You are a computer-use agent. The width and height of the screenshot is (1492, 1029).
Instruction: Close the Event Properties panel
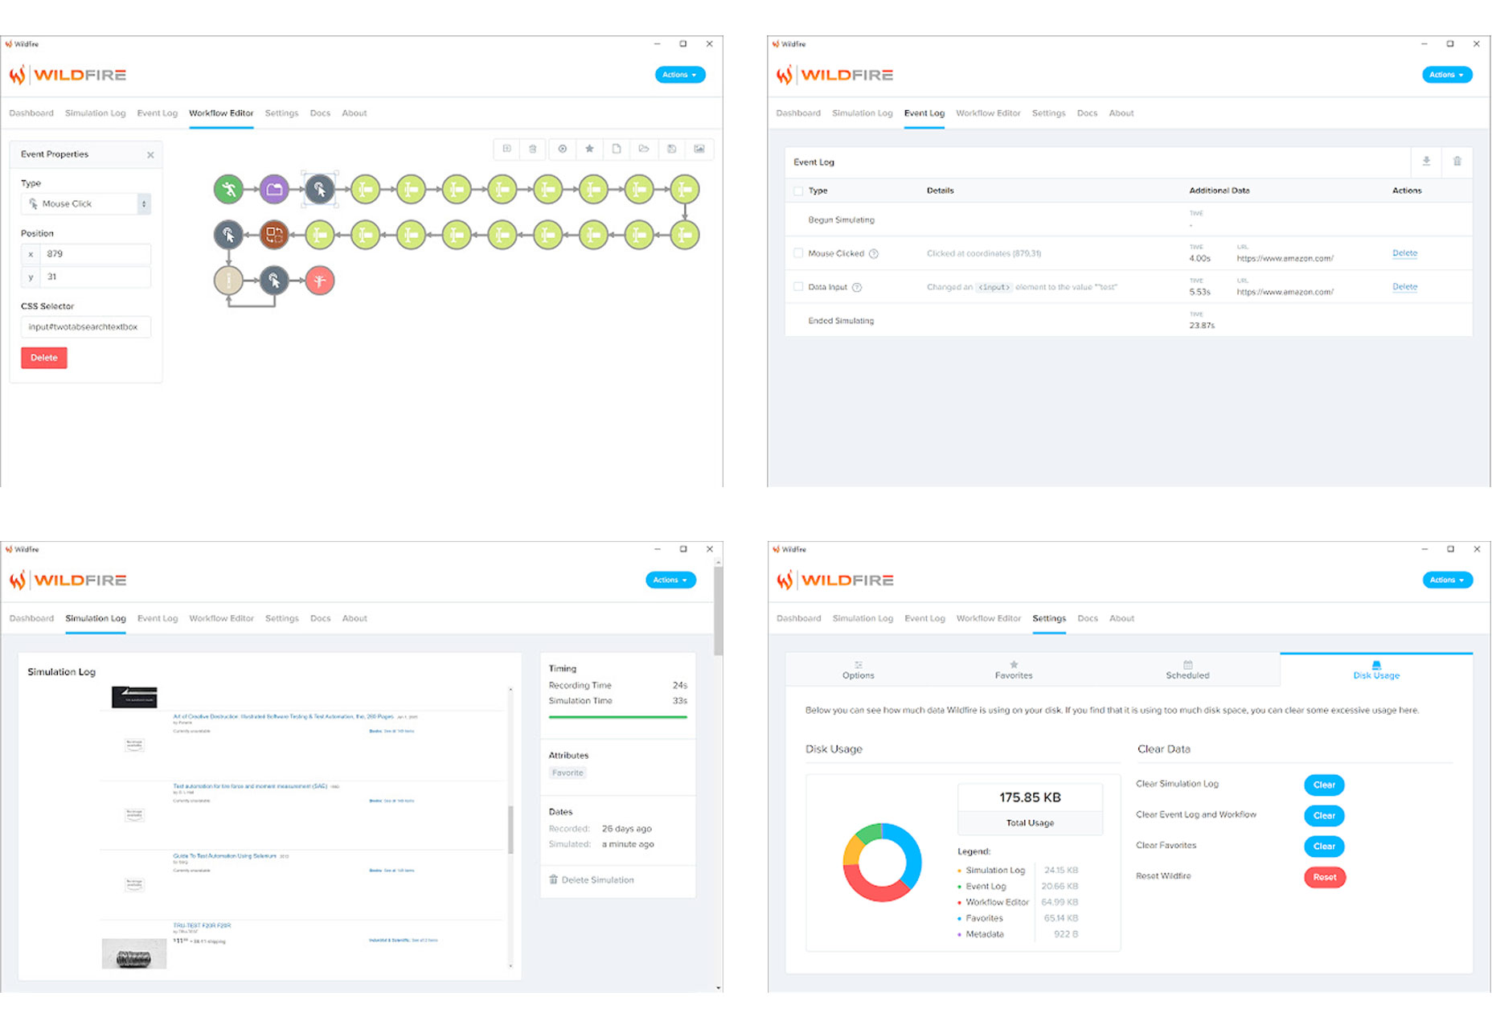pyautogui.click(x=150, y=155)
